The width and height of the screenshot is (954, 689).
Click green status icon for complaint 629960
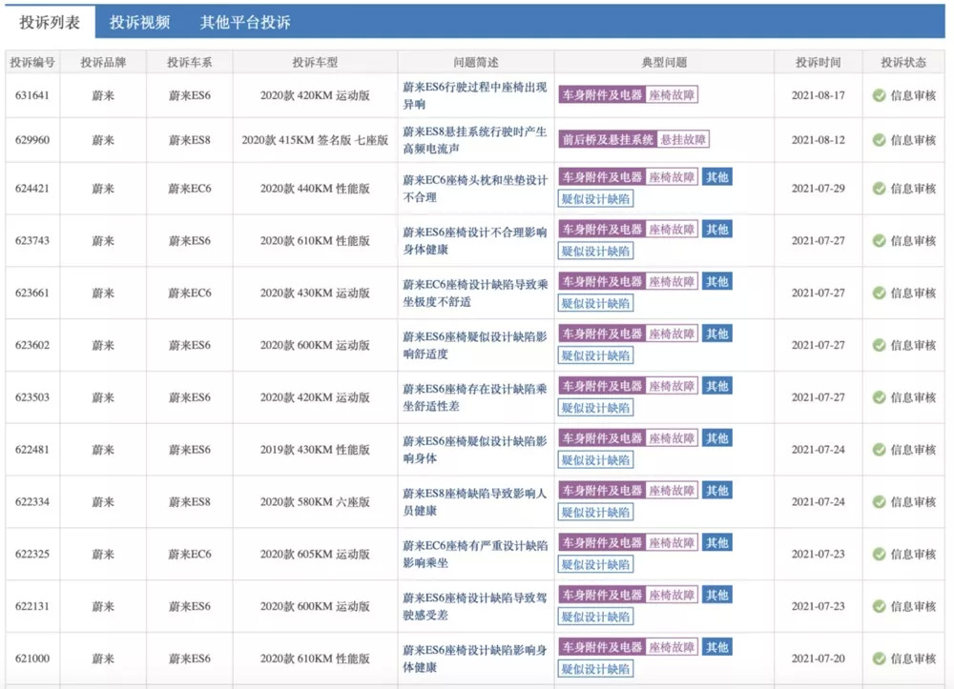point(879,140)
